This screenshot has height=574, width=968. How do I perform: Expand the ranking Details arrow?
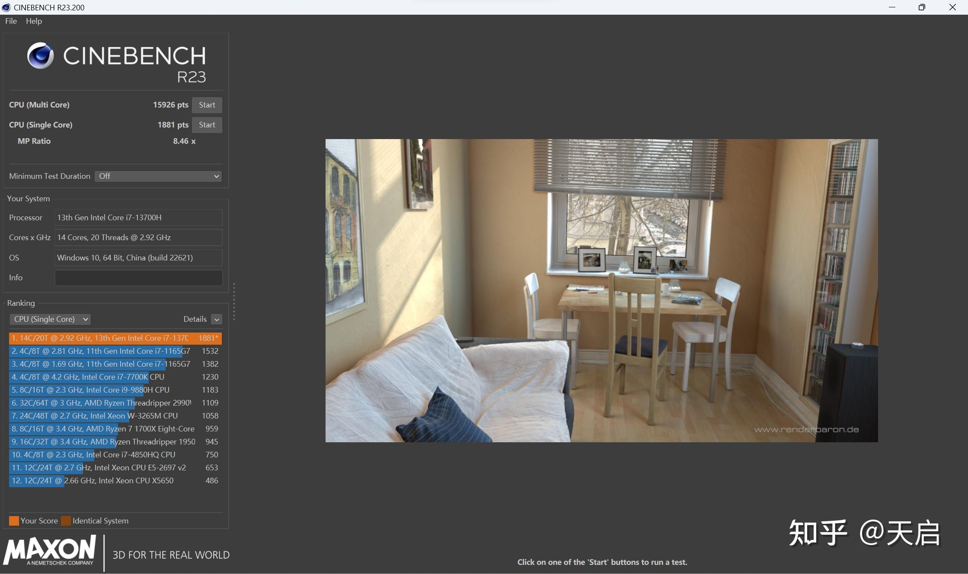(217, 319)
